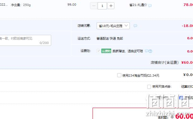Decrease quantity with the minus button

94,6
